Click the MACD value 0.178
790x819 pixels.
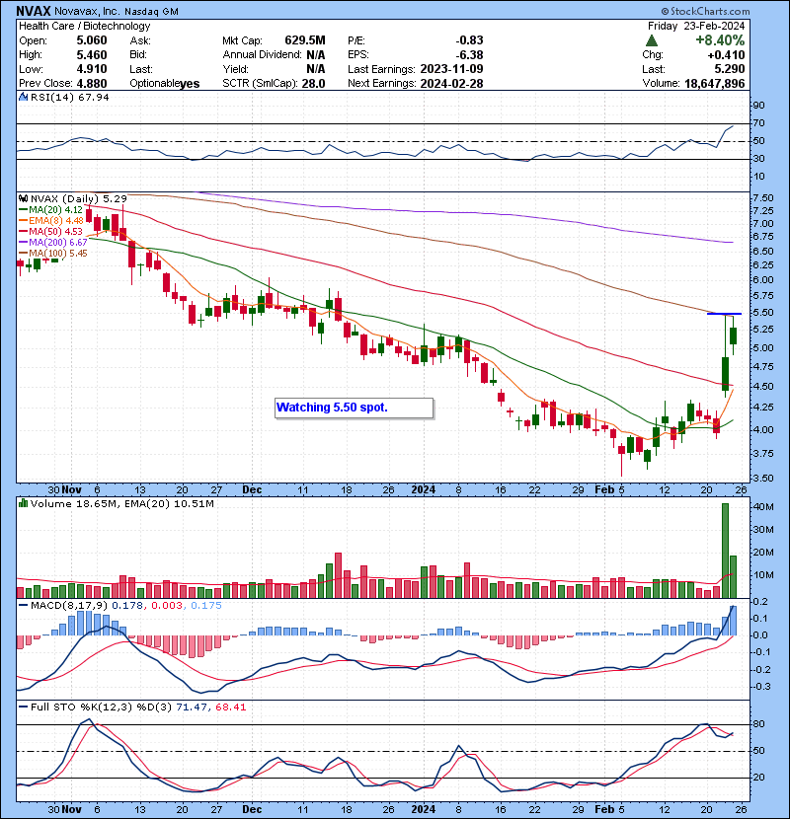point(128,606)
